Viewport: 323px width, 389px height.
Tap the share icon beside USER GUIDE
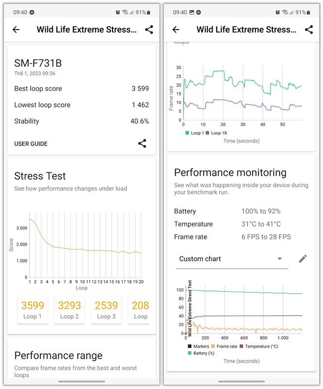pyautogui.click(x=142, y=143)
